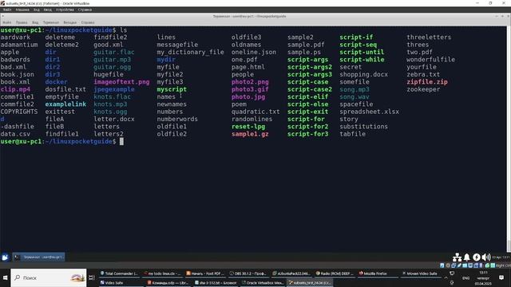Switch to Movavi Video Suite taskbar item
The image size is (511, 287).
tap(420, 273)
